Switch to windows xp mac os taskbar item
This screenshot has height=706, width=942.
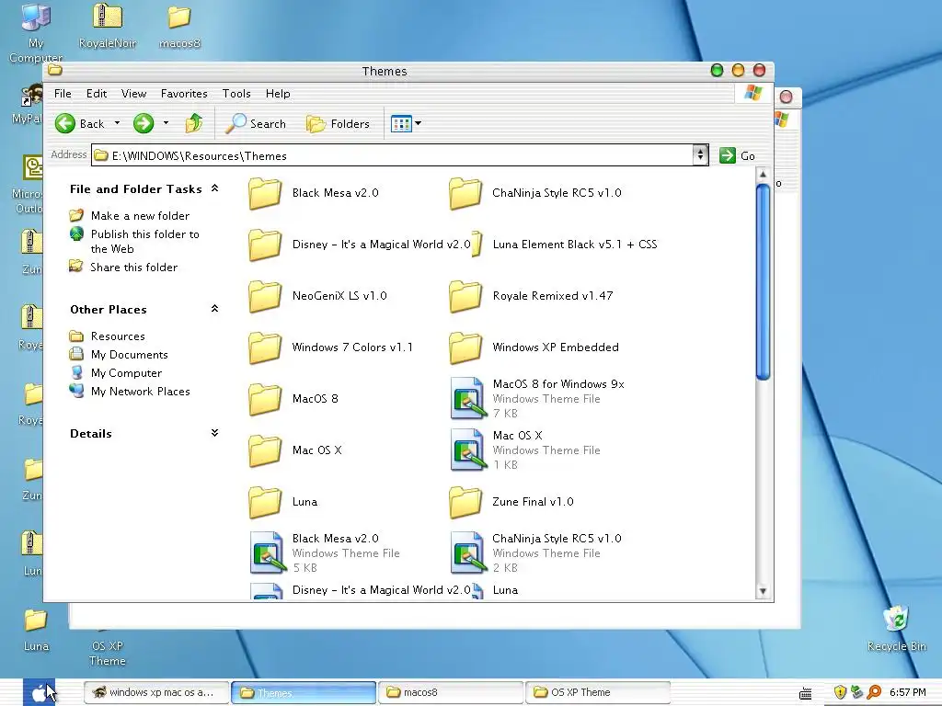click(x=156, y=692)
